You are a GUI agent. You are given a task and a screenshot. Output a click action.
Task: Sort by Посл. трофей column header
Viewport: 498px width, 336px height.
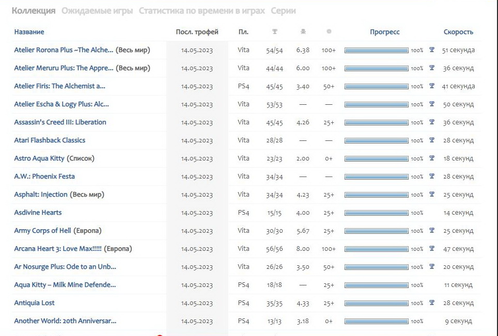coord(197,32)
